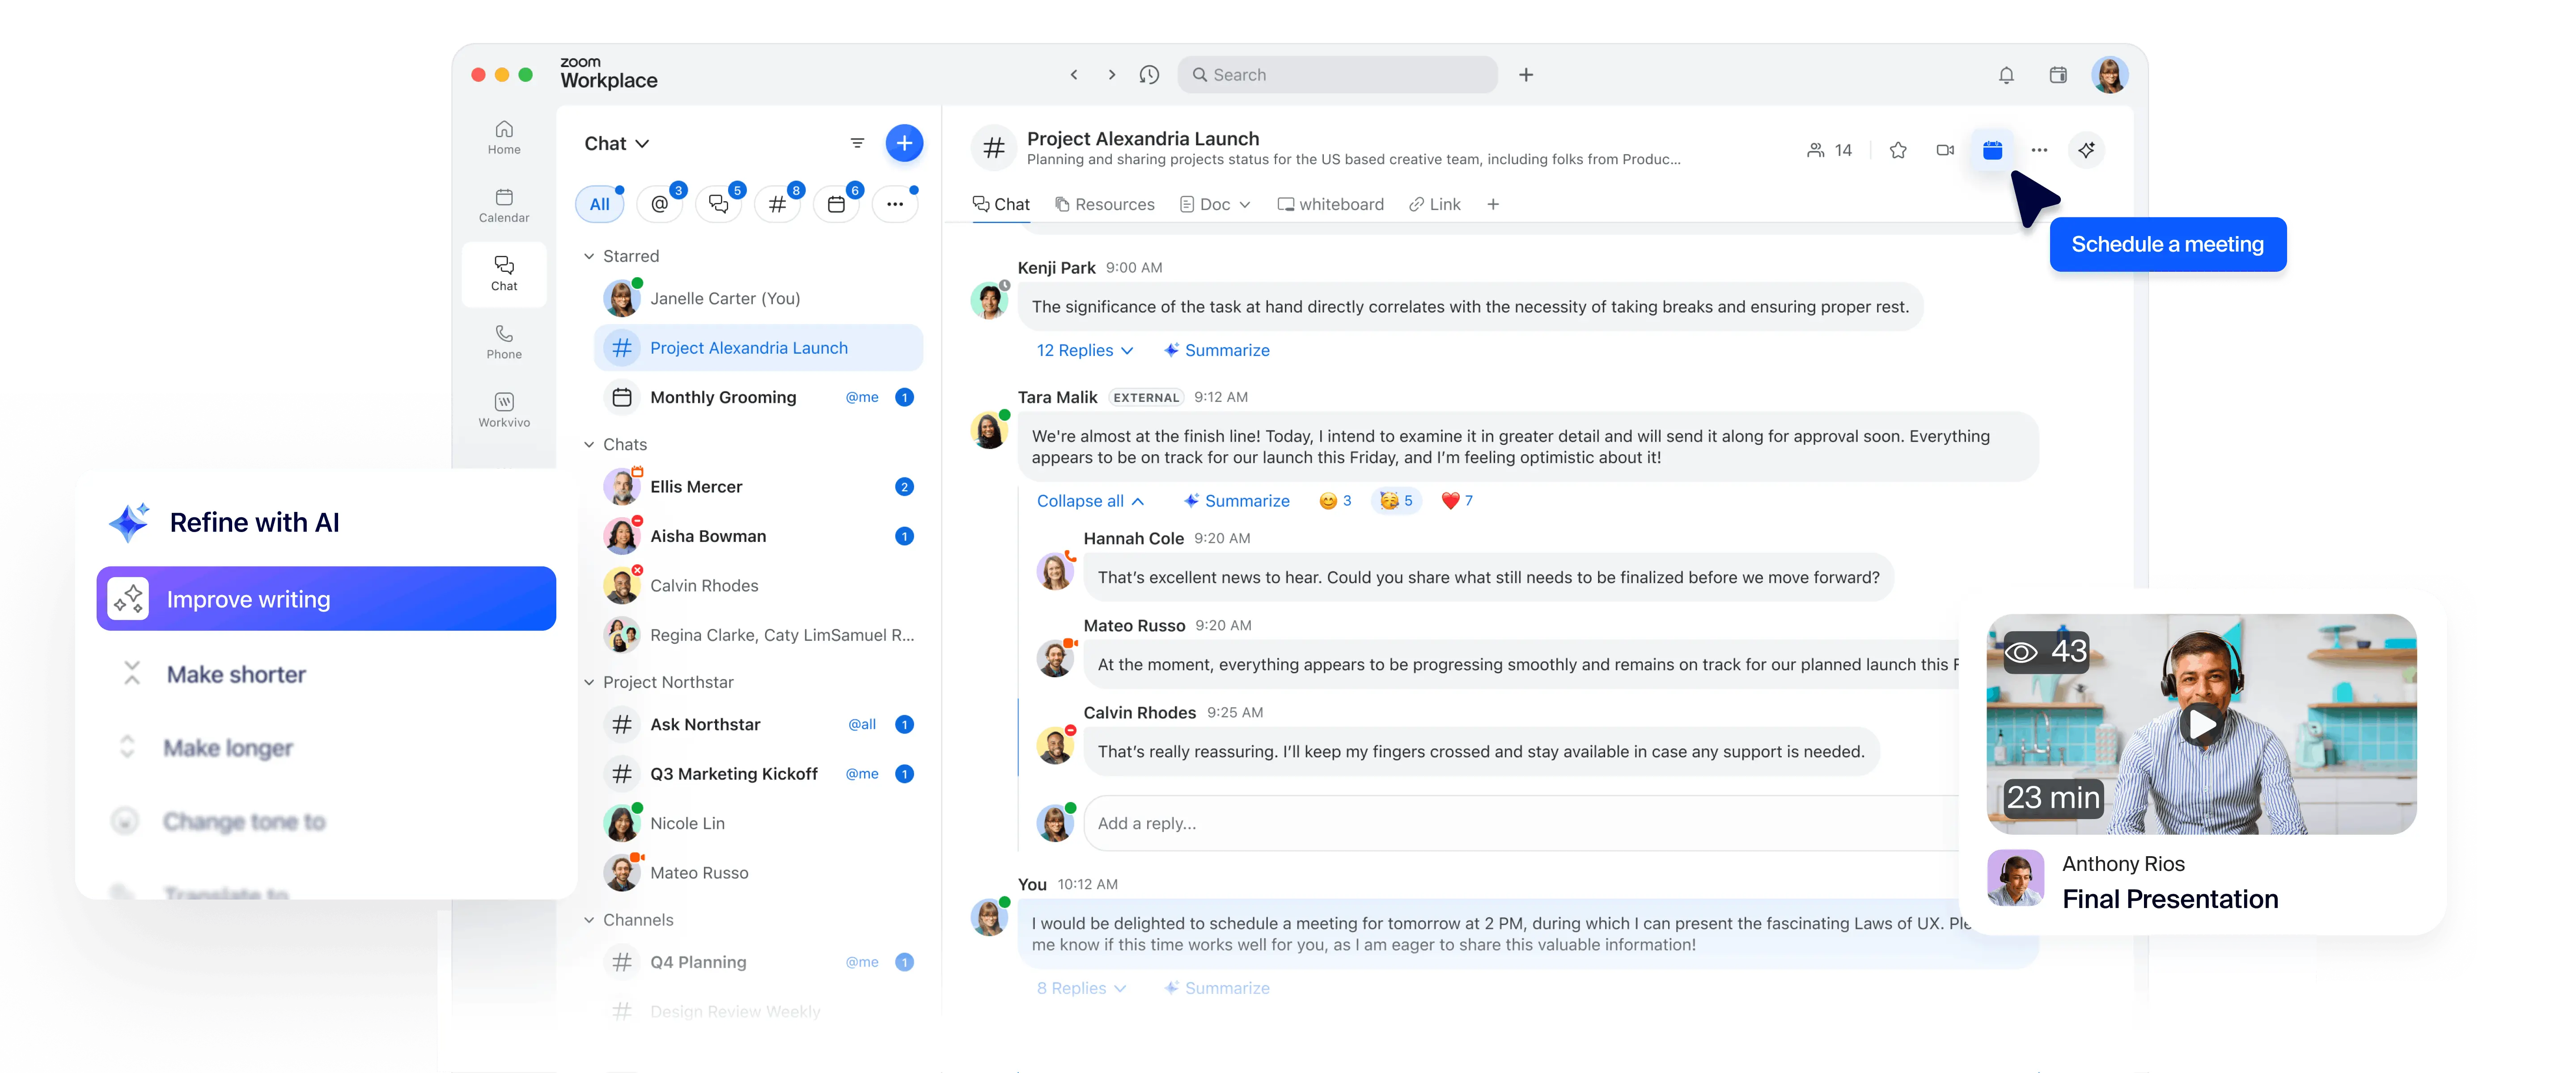Go forward with the right arrow
This screenshot has width=2576, height=1073.
(1111, 75)
